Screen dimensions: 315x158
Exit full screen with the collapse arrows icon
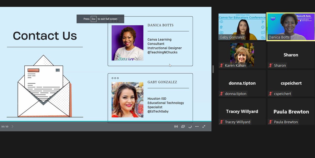pos(204,127)
